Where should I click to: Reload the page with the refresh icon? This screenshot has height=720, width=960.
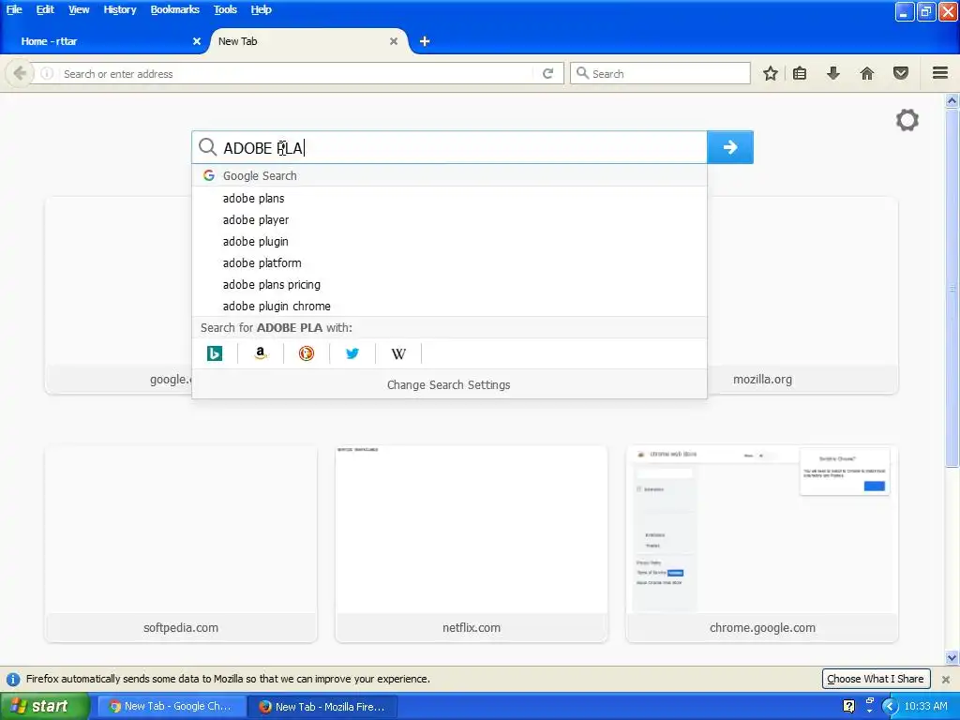click(x=547, y=73)
